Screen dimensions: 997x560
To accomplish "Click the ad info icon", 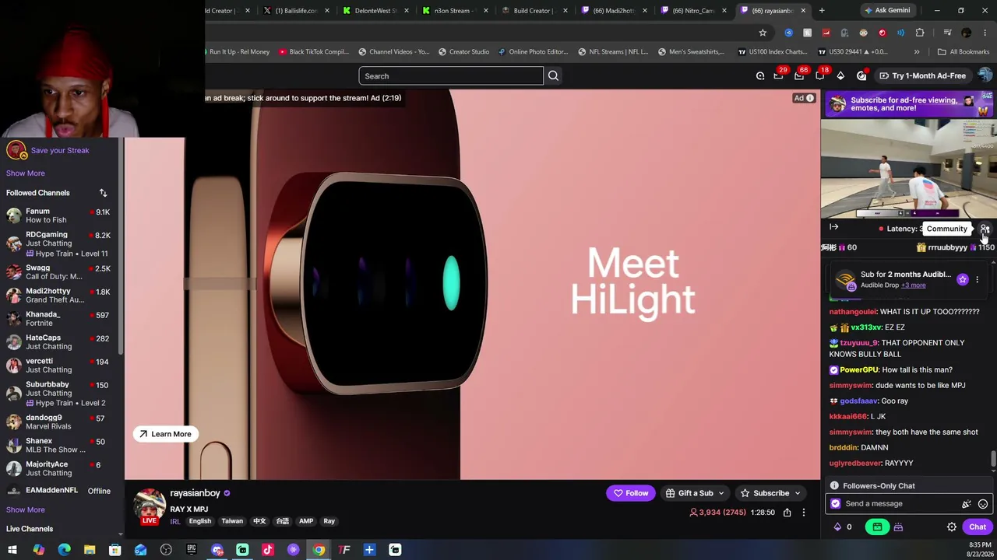I will click(x=810, y=98).
